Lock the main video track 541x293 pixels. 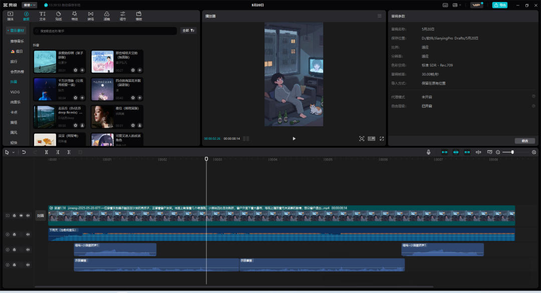point(14,216)
